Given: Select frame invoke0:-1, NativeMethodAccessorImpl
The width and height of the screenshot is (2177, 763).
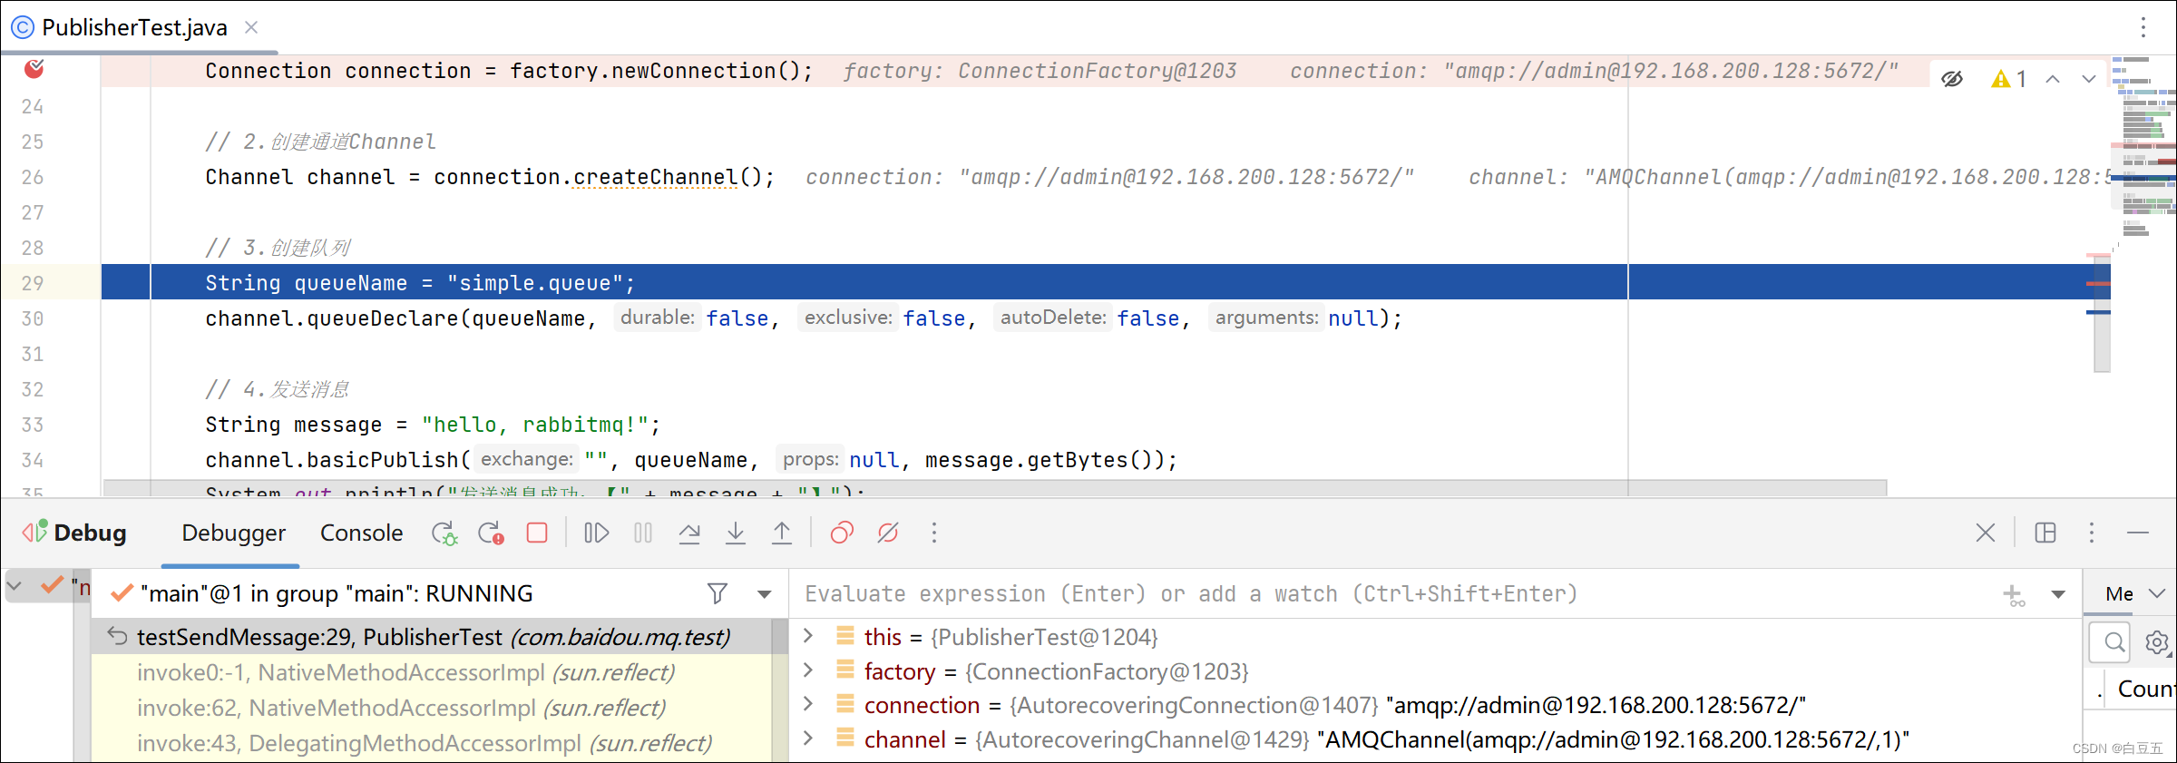Looking at the screenshot, I should point(432,672).
